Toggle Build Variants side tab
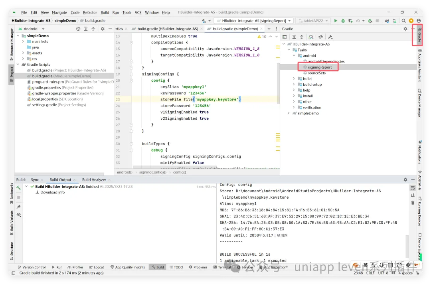The image size is (431, 284). pos(12,223)
